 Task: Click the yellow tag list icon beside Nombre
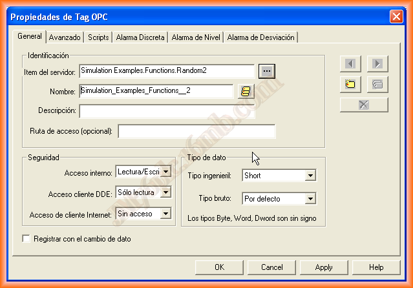coord(246,91)
